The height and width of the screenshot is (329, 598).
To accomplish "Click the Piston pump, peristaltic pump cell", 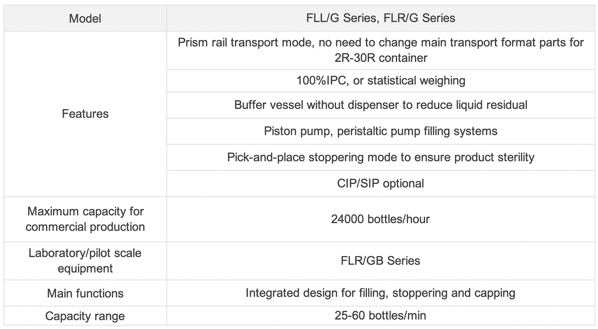I will coord(380,131).
